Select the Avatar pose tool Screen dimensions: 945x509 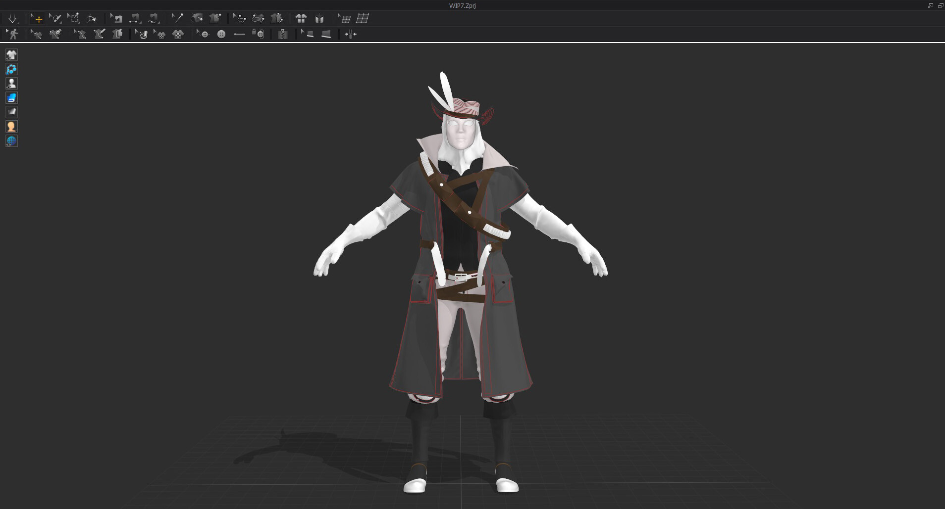coord(14,34)
